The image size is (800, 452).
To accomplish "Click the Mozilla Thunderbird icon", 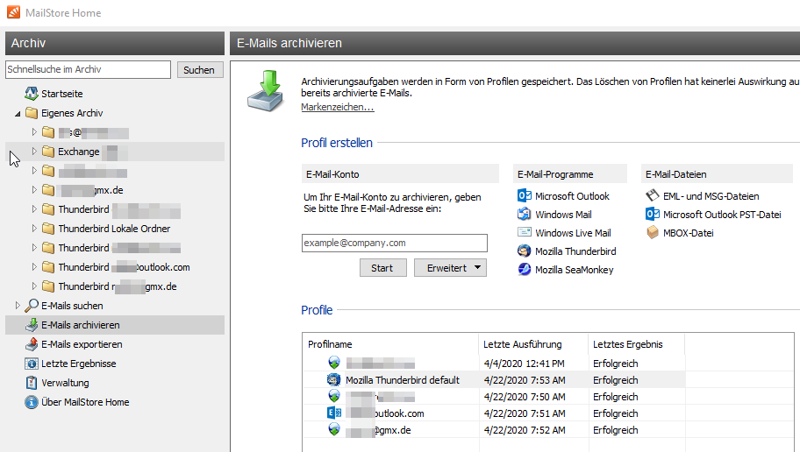I will (525, 251).
